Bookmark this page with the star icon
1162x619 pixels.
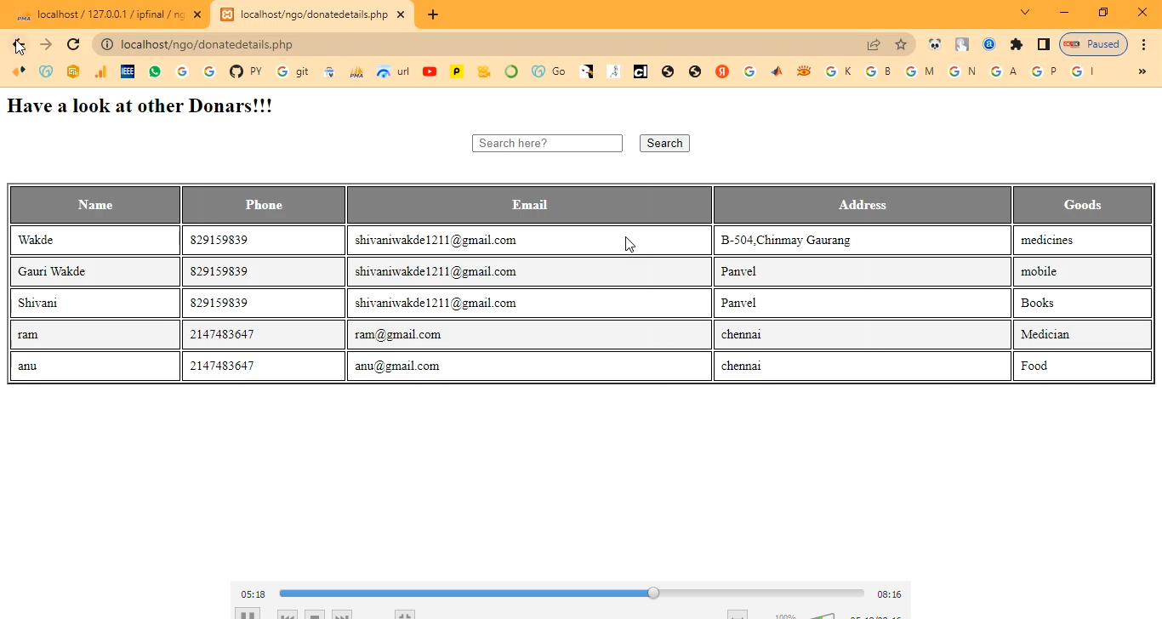tap(901, 44)
